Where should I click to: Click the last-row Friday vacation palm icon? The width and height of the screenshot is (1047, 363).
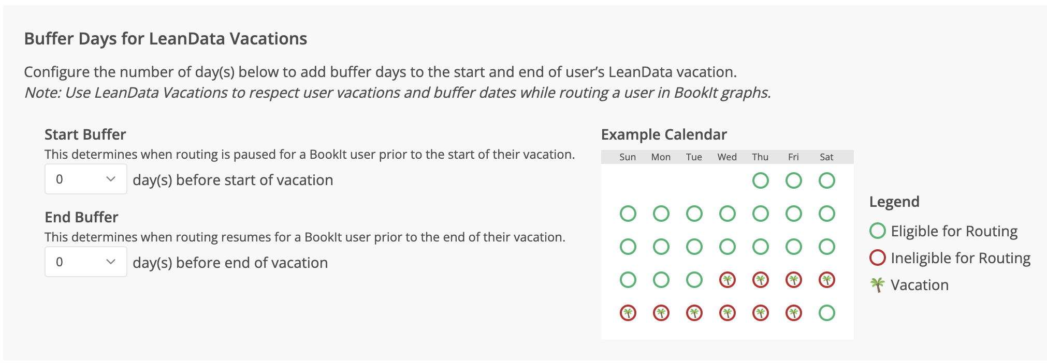[793, 313]
